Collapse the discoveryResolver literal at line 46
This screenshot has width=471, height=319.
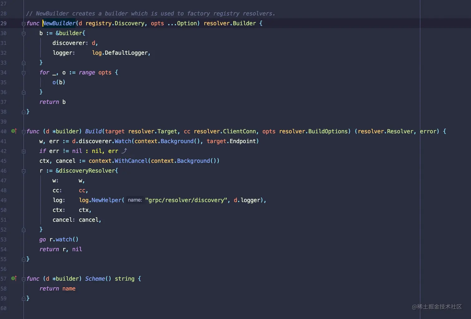pos(24,171)
